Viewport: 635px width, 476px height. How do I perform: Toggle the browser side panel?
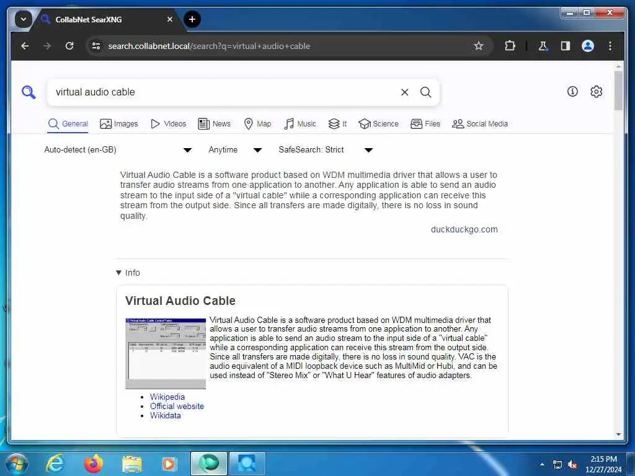coord(566,46)
